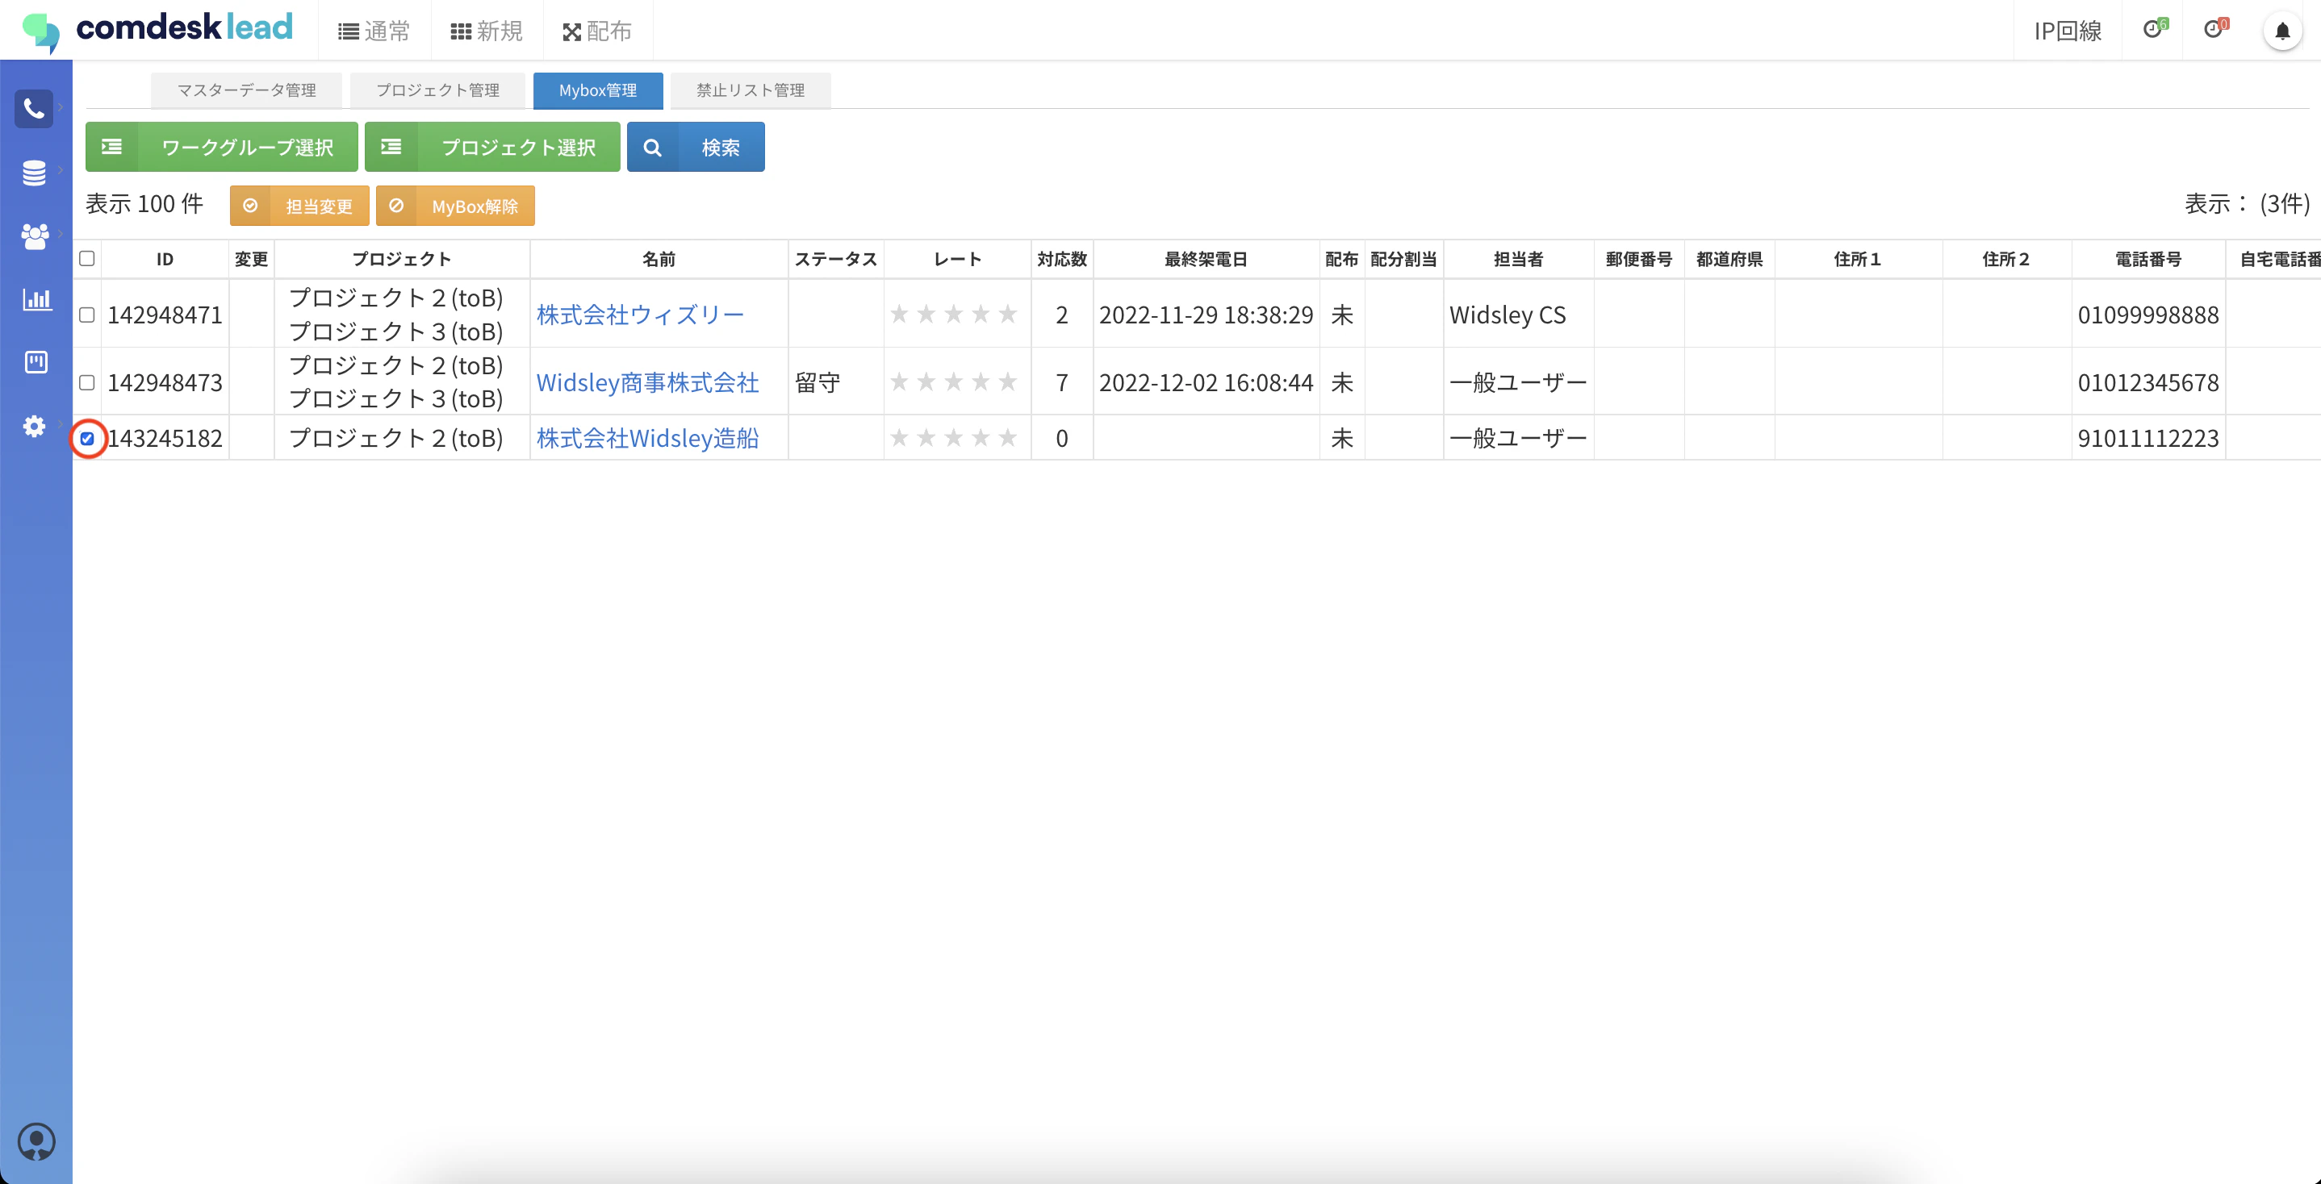Click phone number 91011112223
Screen dimensions: 2321x1184
pyautogui.click(x=2149, y=438)
